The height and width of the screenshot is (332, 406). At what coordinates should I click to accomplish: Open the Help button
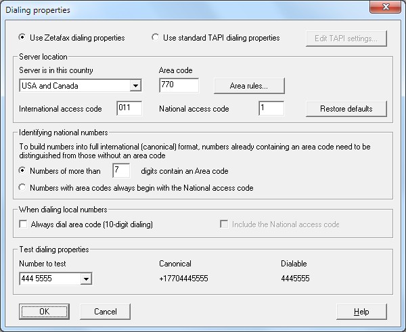[361, 312]
